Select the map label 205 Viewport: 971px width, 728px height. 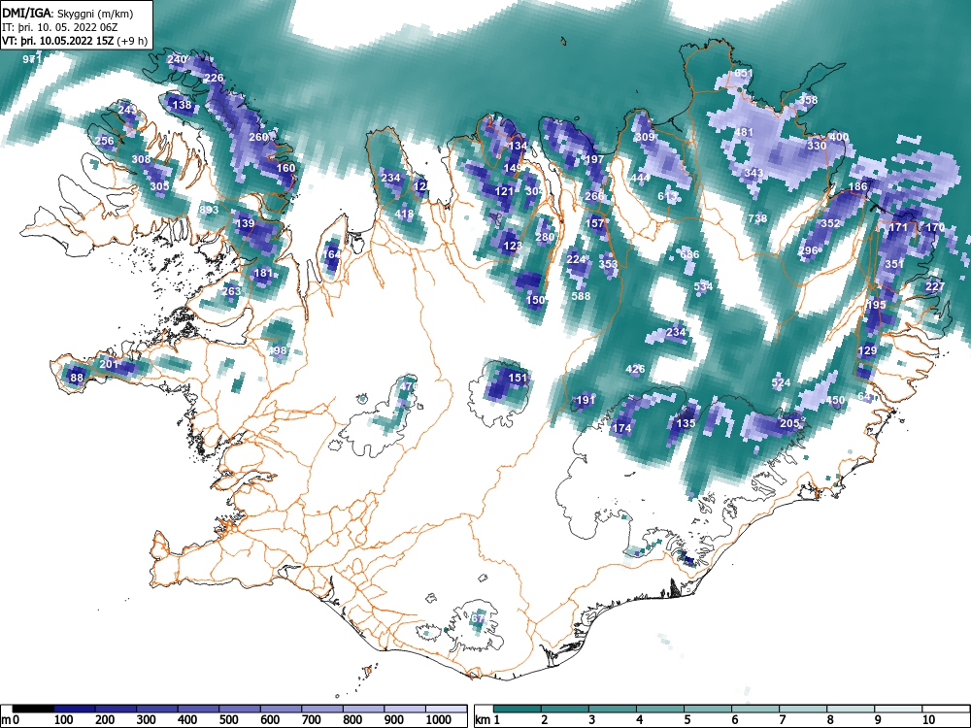pyautogui.click(x=789, y=423)
